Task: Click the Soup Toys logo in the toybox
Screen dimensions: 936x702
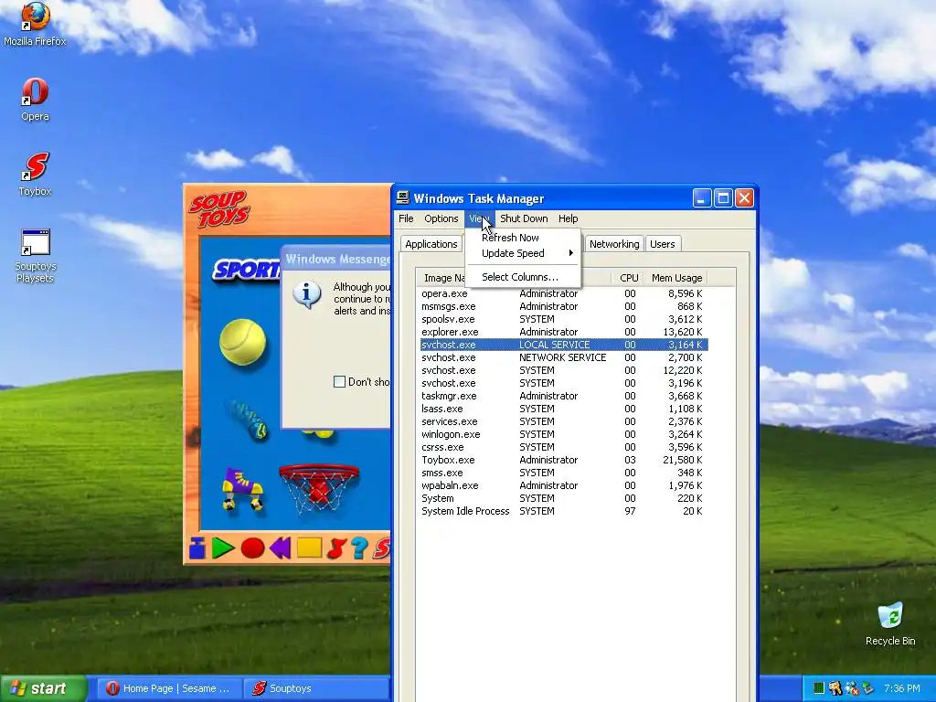Action: [x=220, y=209]
